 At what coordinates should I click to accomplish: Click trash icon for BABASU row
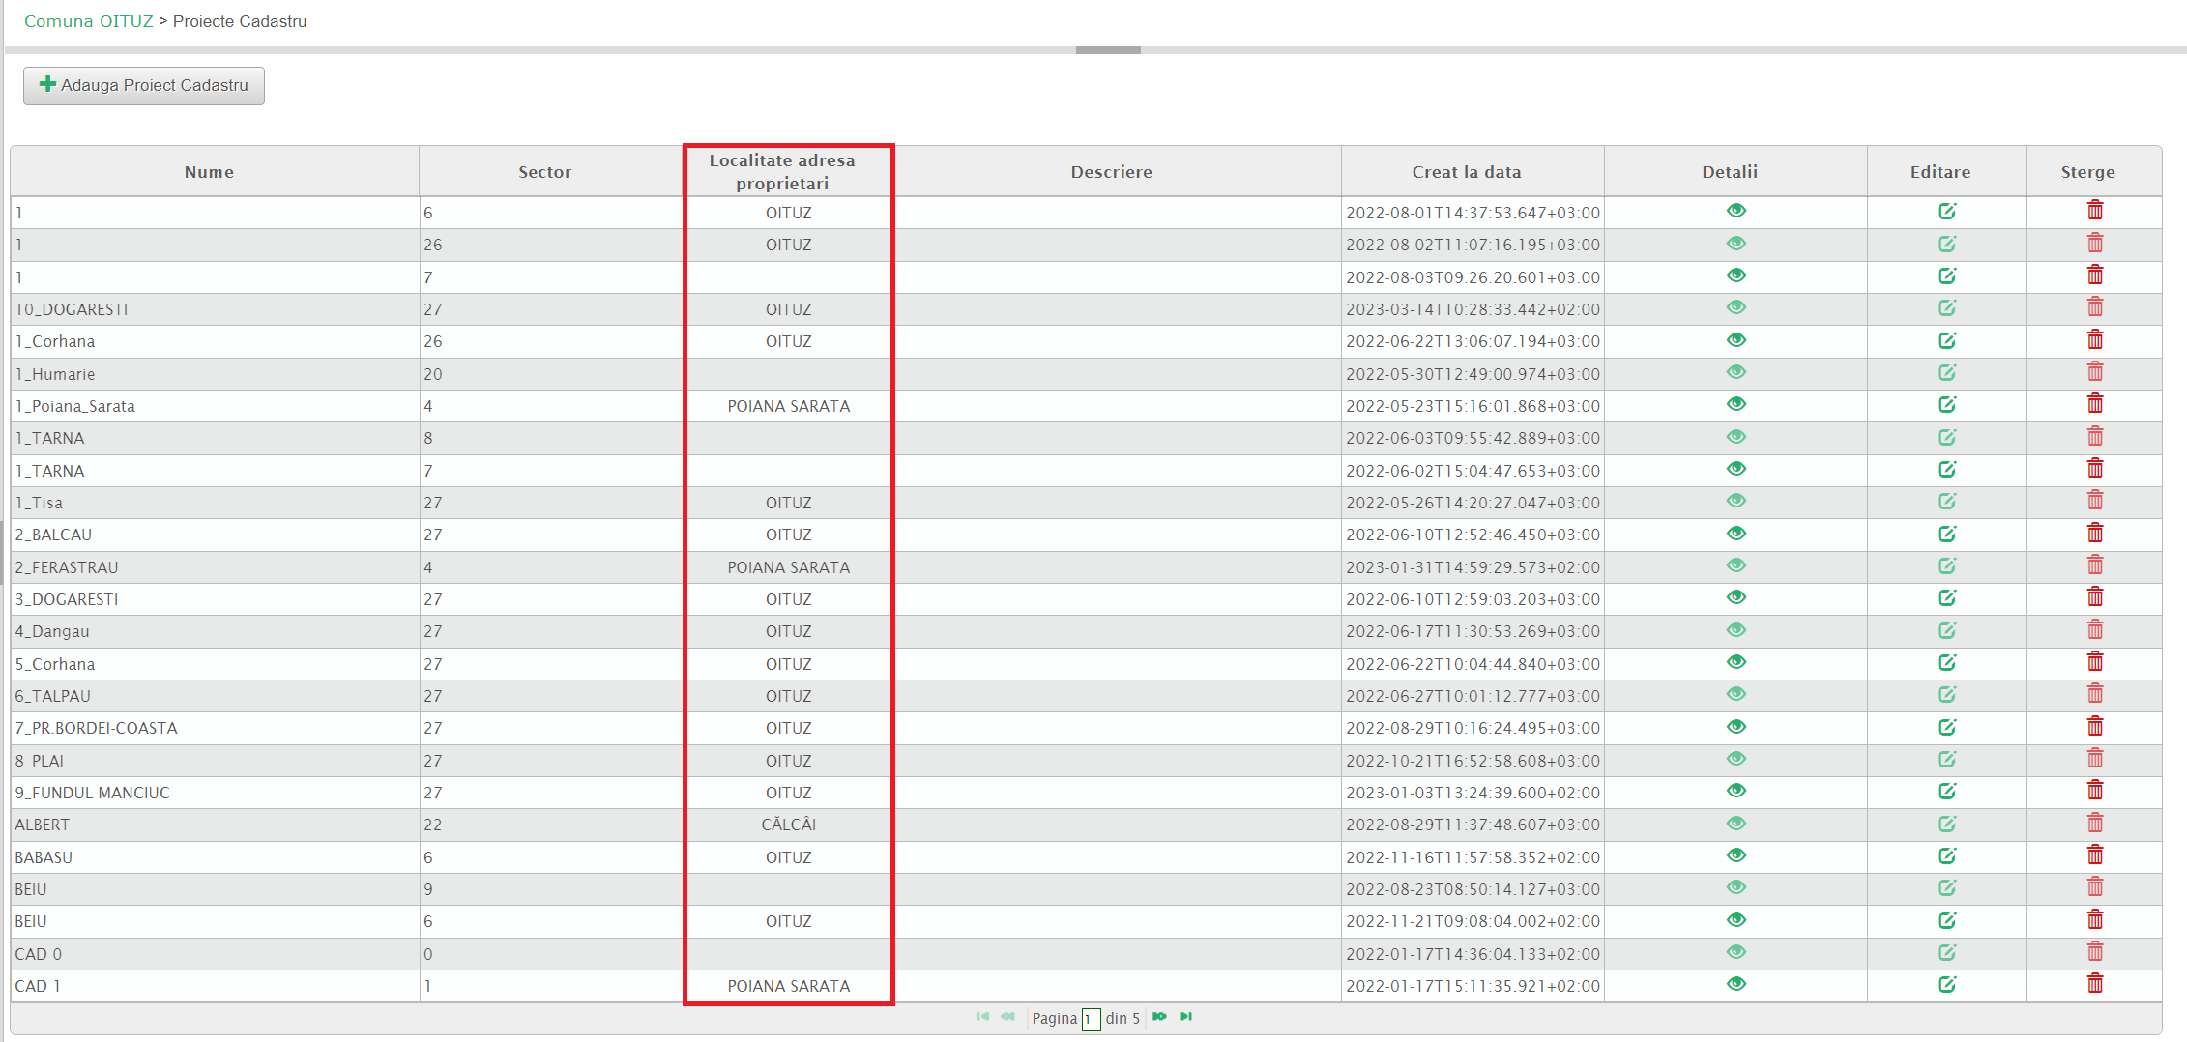[x=2094, y=855]
